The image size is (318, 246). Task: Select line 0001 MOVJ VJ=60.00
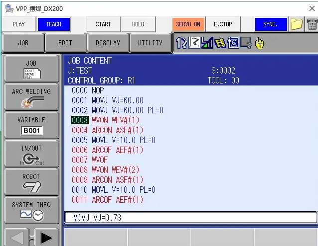coord(108,100)
